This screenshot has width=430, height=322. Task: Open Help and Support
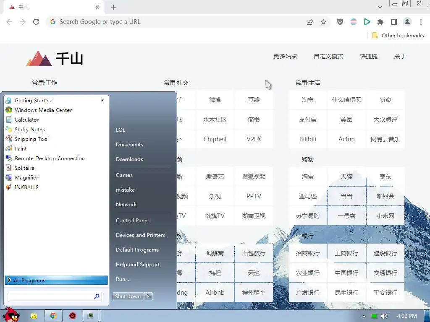click(138, 265)
